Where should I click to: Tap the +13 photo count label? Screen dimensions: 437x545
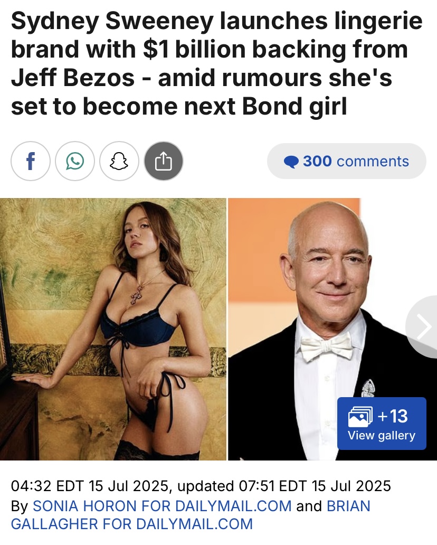pos(393,416)
